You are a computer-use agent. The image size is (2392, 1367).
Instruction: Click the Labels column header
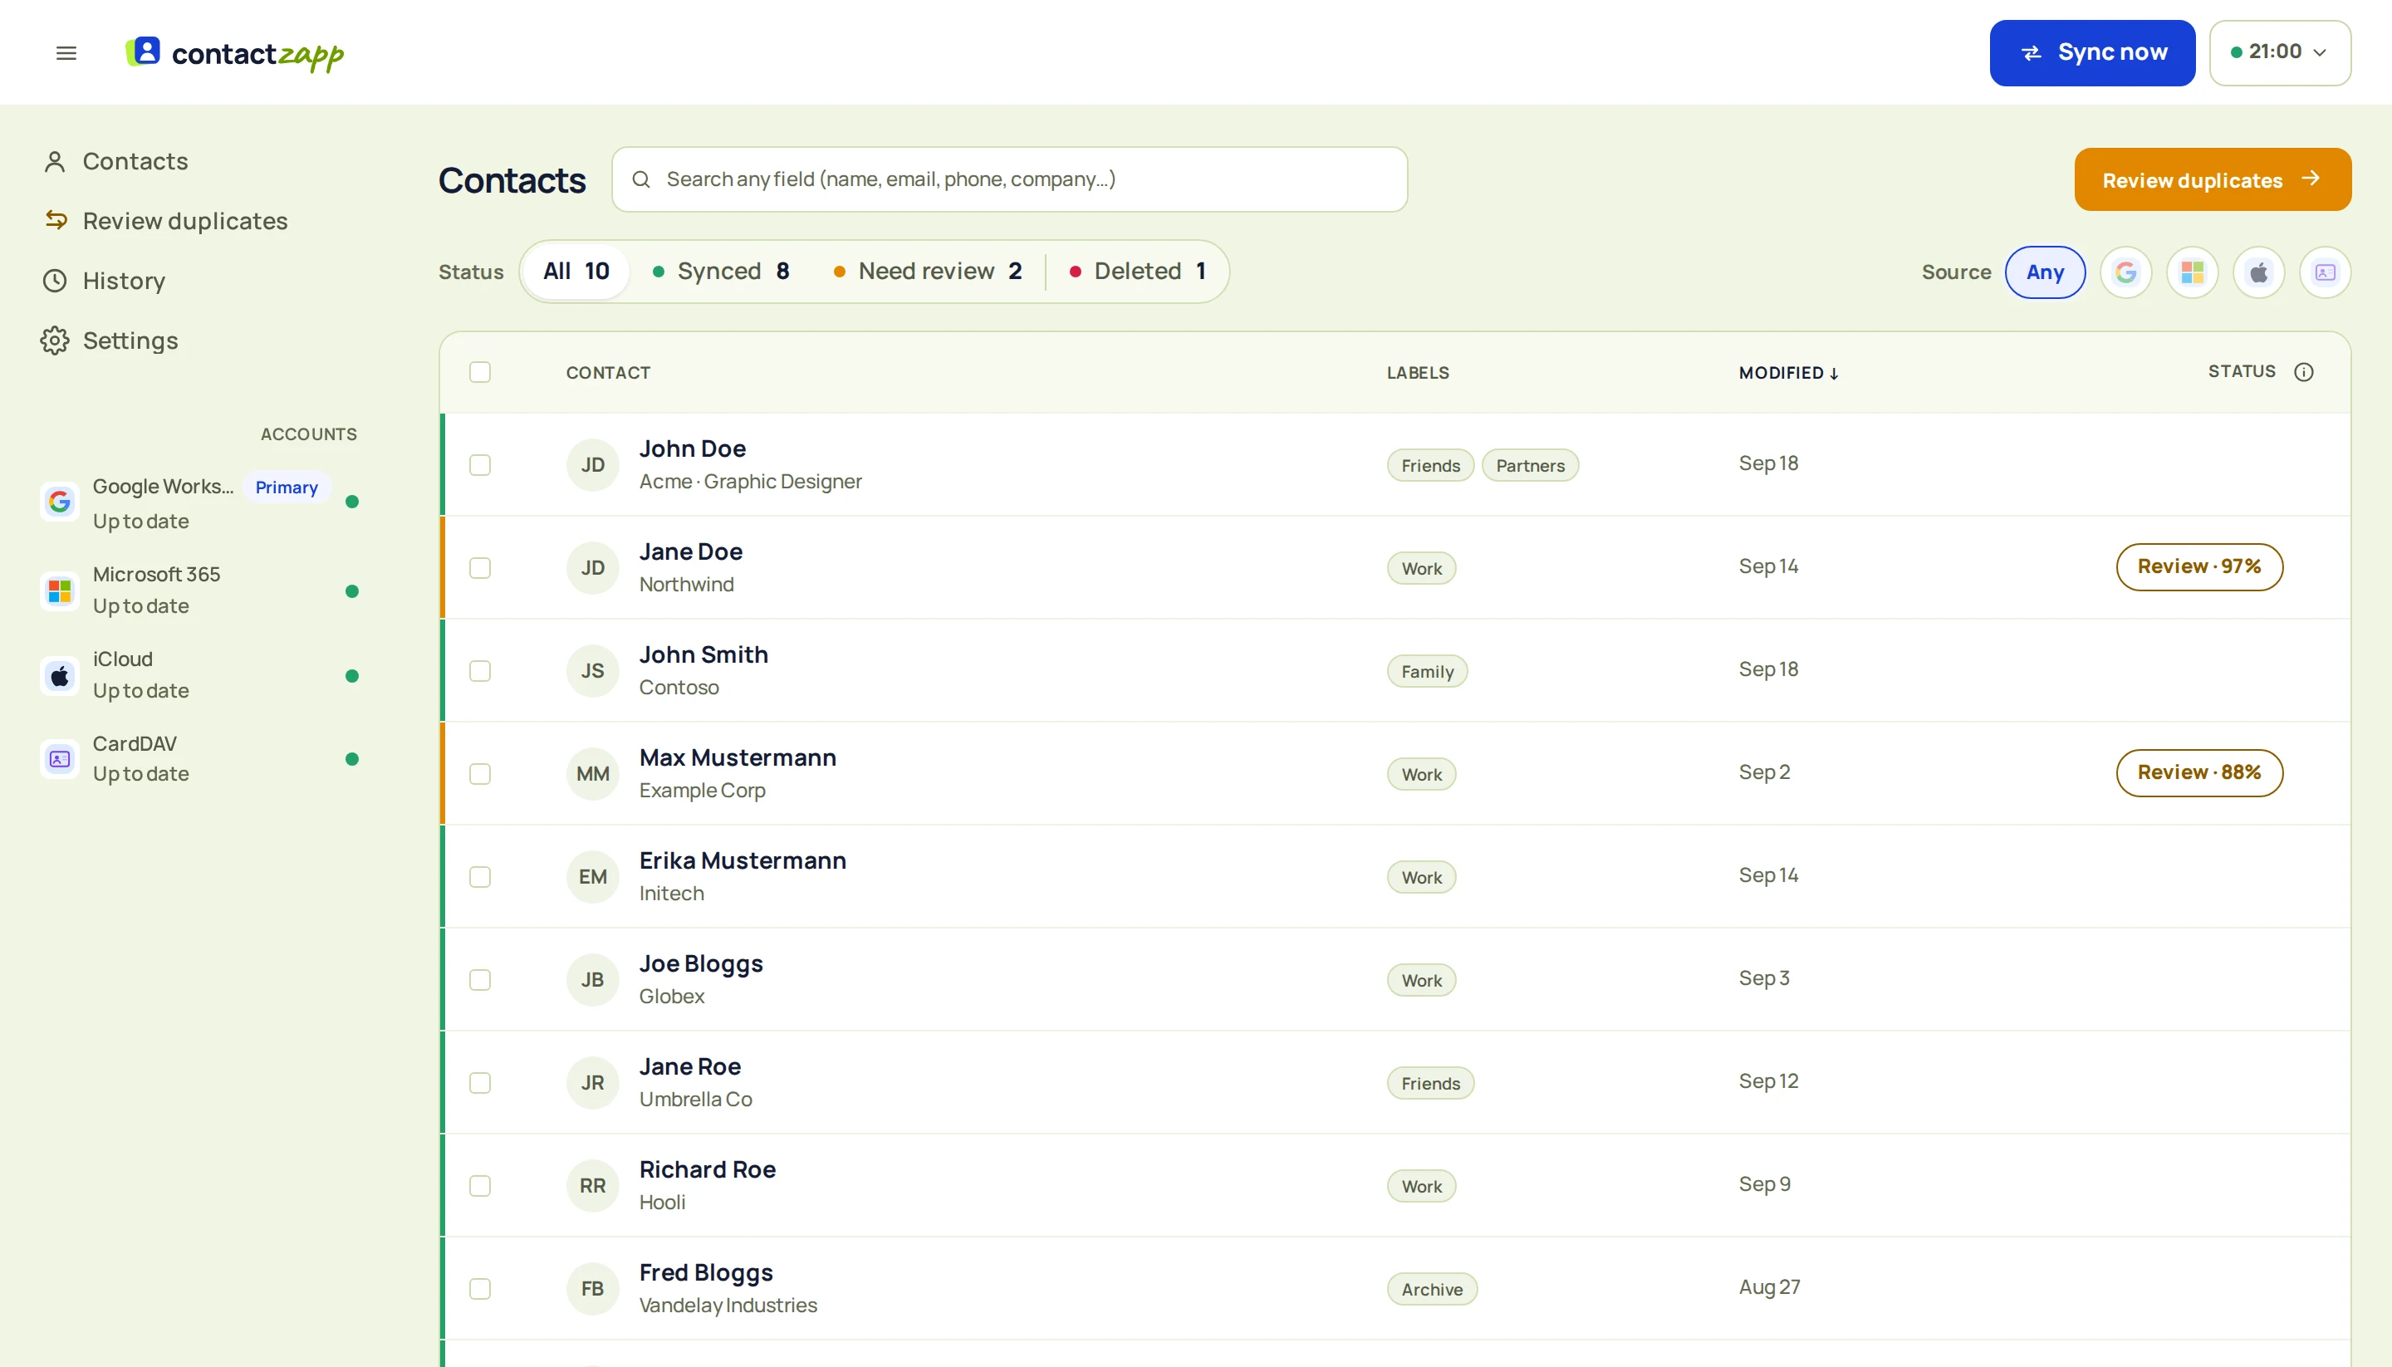(1418, 373)
